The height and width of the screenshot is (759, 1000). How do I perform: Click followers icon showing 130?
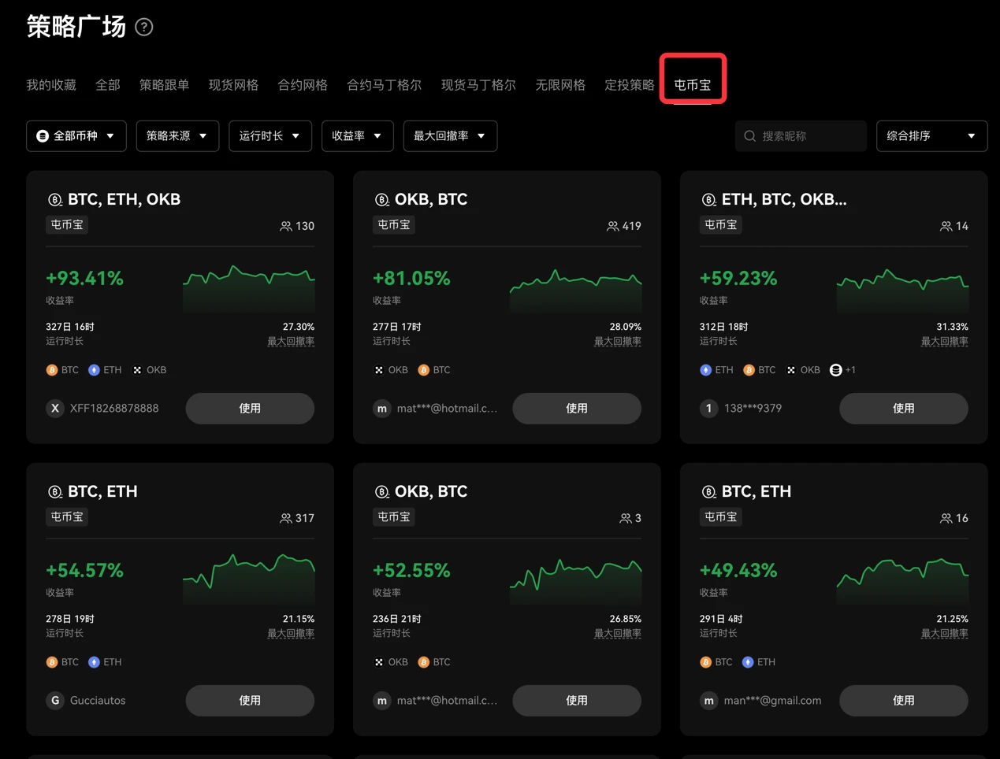pyautogui.click(x=286, y=227)
